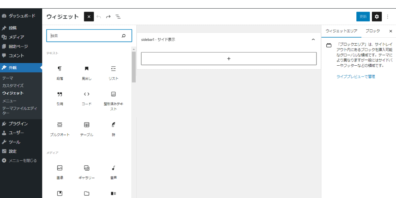Image resolution: width=396 pixels, height=198 pixels.
Task: Add a block with the plus button
Action: pyautogui.click(x=229, y=58)
